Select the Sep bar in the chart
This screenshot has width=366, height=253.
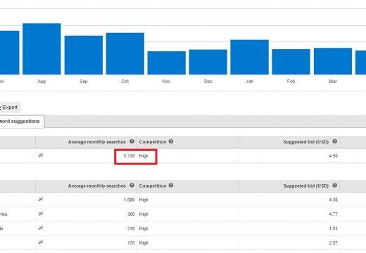(x=84, y=55)
